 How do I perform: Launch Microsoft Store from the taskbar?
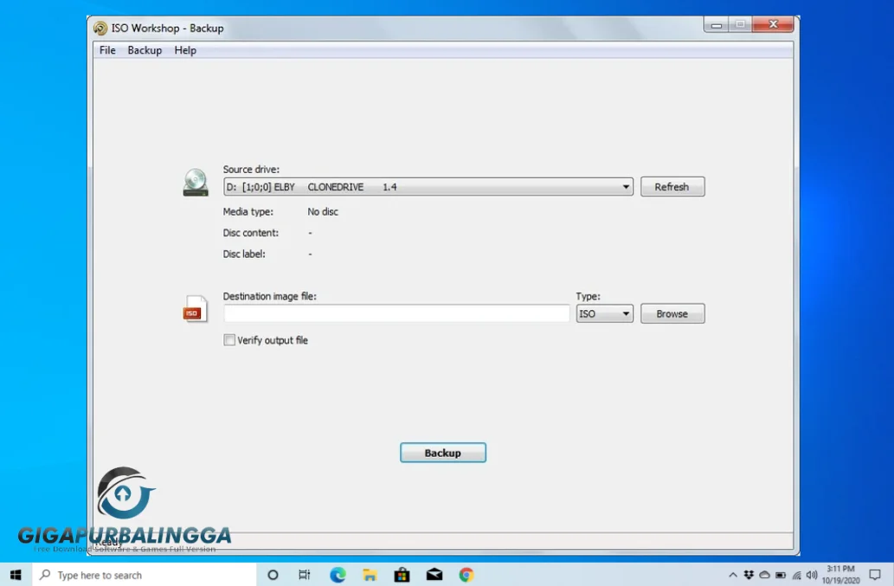[402, 575]
